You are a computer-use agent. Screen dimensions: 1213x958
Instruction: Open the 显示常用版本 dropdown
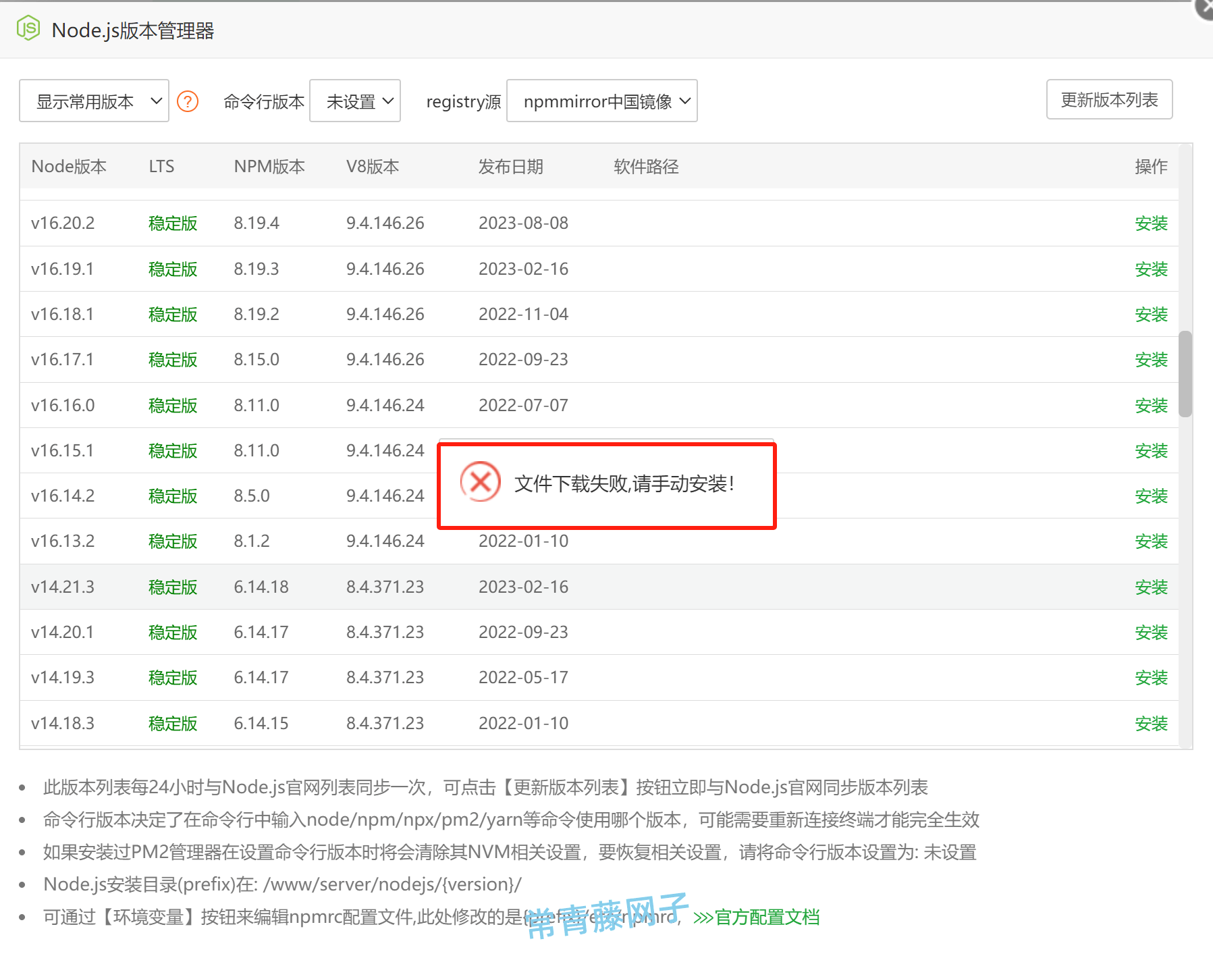(x=94, y=101)
